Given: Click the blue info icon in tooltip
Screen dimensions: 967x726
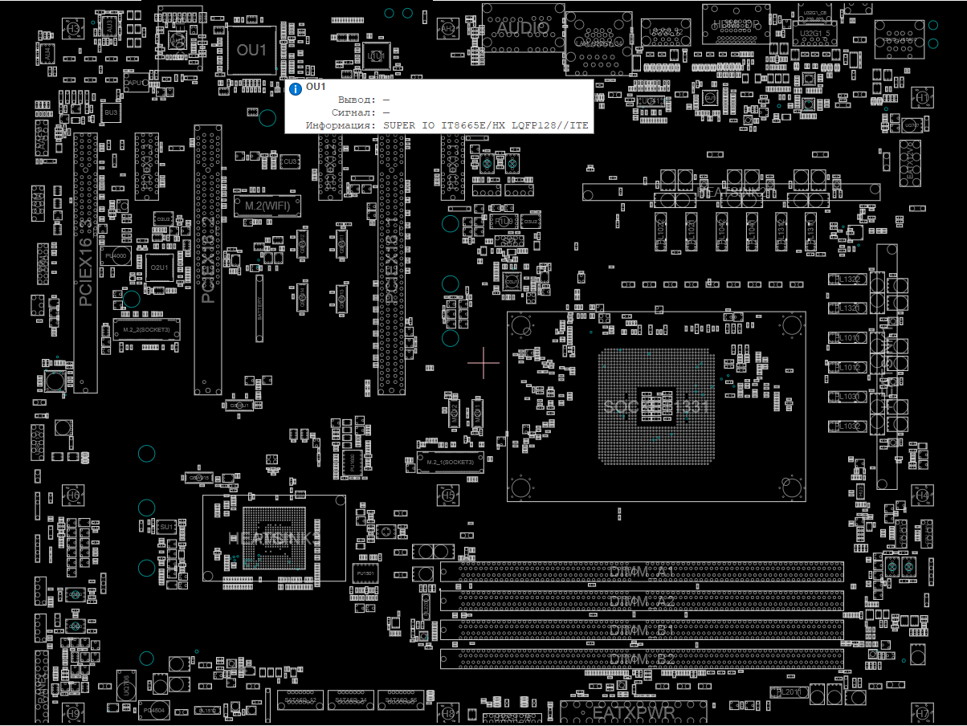Looking at the screenshot, I should pos(296,88).
